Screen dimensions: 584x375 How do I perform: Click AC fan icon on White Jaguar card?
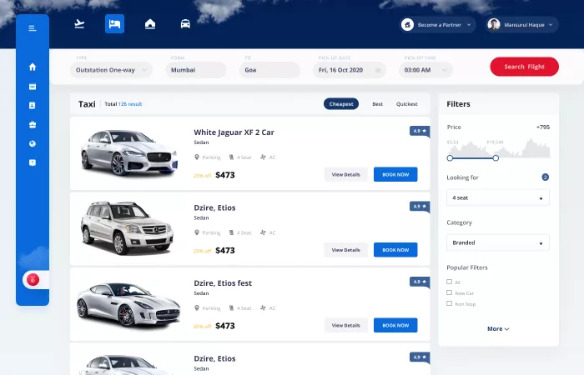[x=263, y=157]
